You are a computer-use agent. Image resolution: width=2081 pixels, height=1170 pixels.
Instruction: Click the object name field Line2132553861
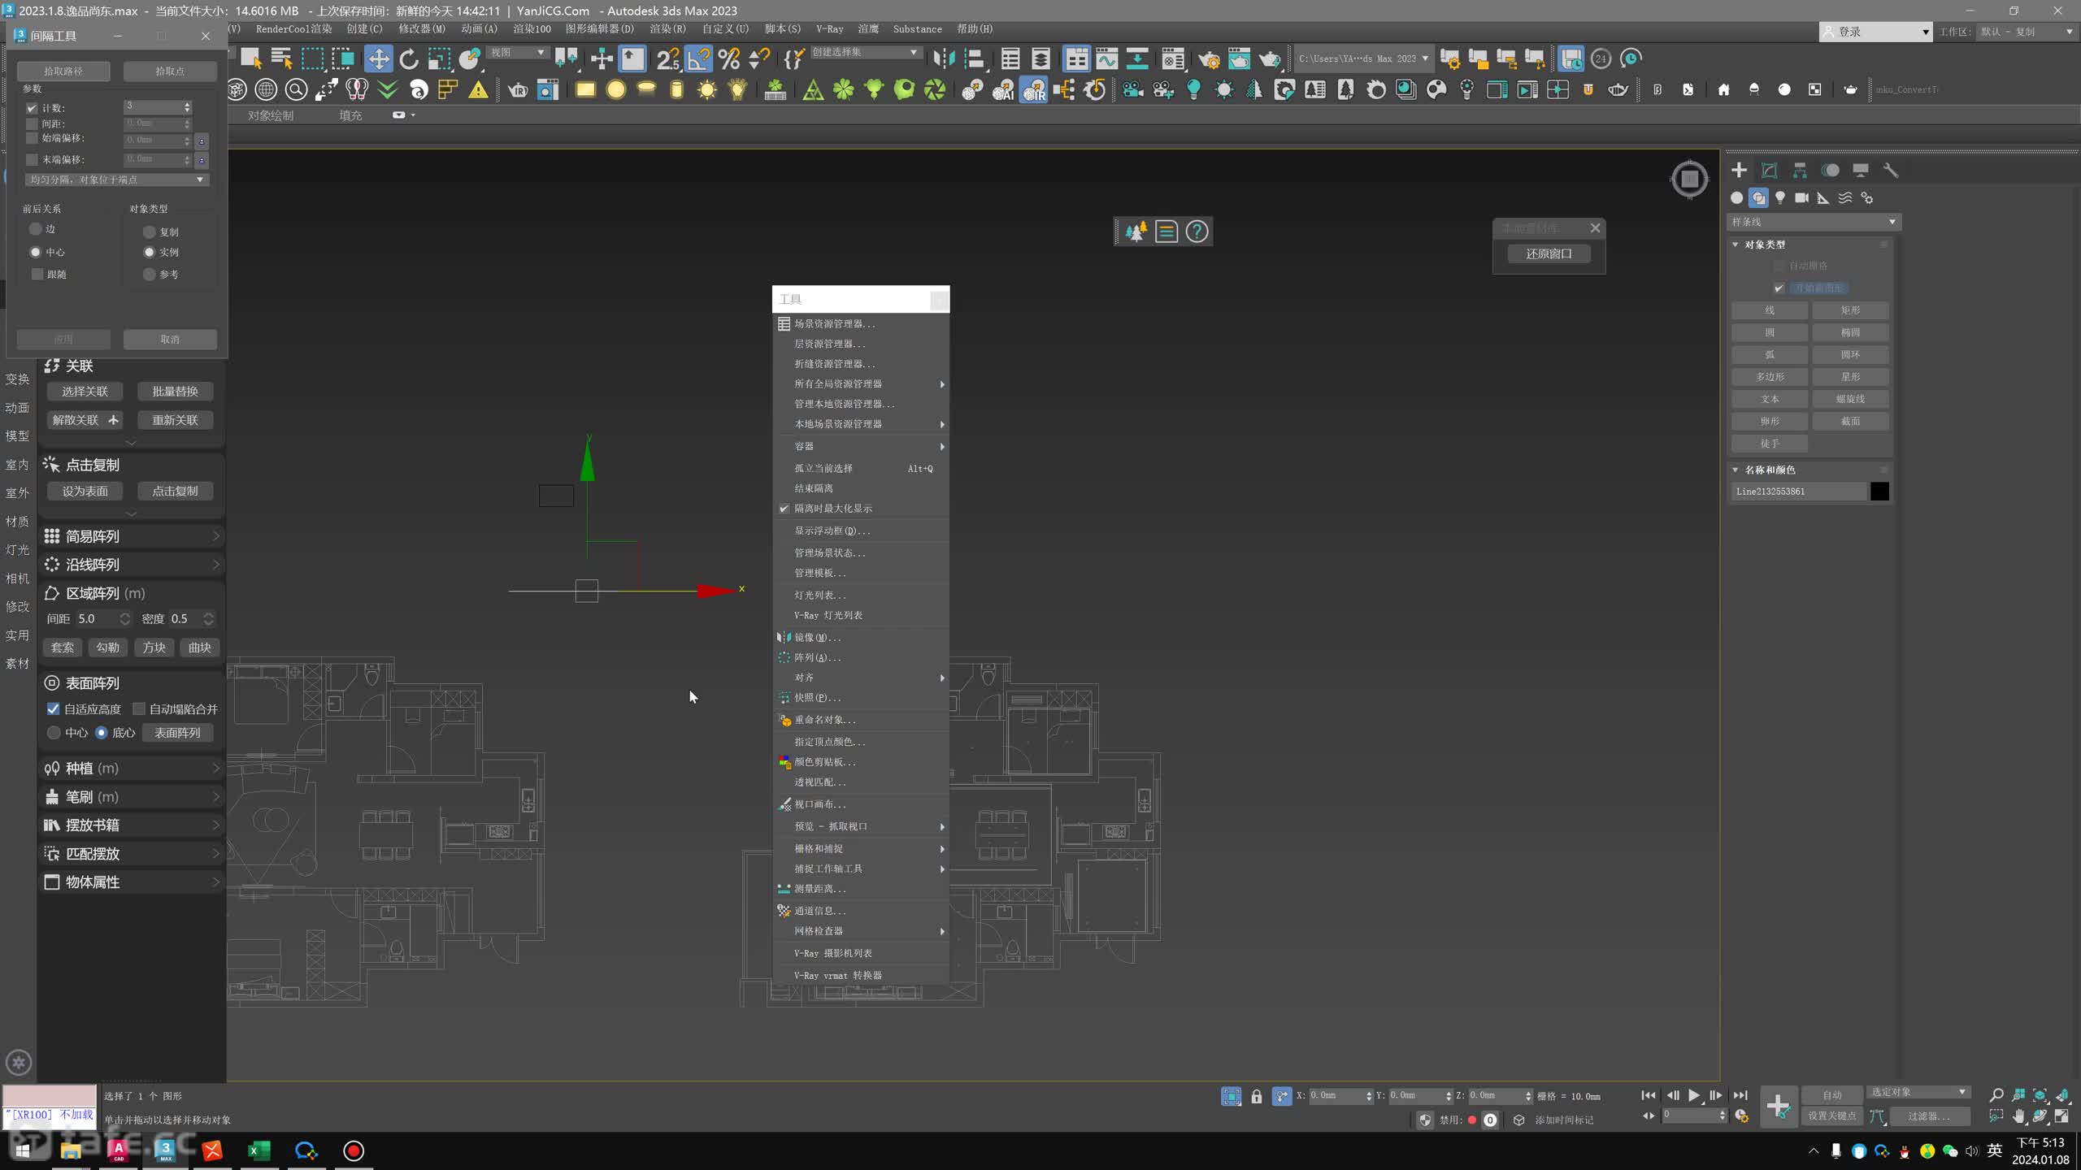(1798, 491)
